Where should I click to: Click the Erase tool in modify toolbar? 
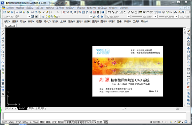(x=188, y=31)
